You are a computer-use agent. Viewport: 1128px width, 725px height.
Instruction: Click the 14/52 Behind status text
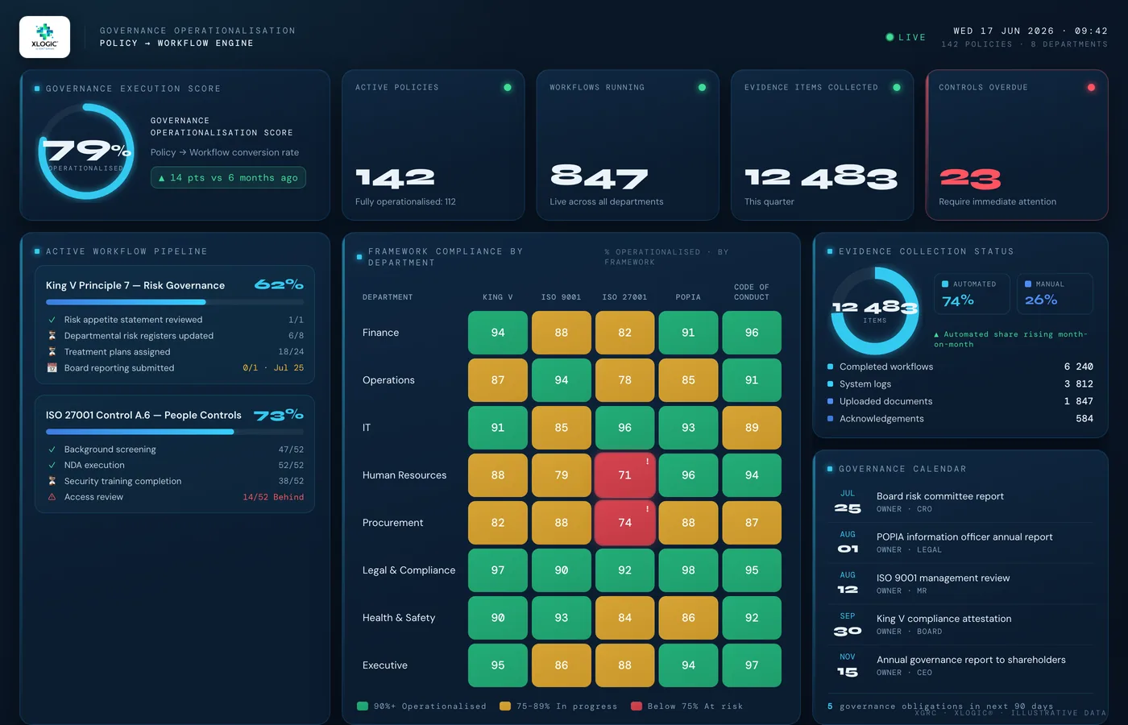tap(273, 497)
